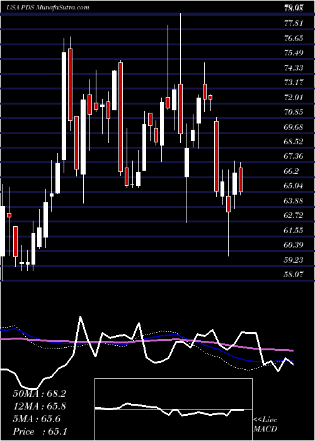Click the 72.01 axis value
This screenshot has width=315, height=441.
tap(294, 97)
